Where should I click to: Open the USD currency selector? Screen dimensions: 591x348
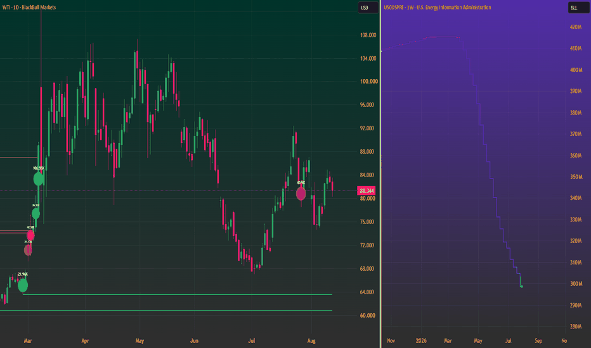tap(368, 8)
